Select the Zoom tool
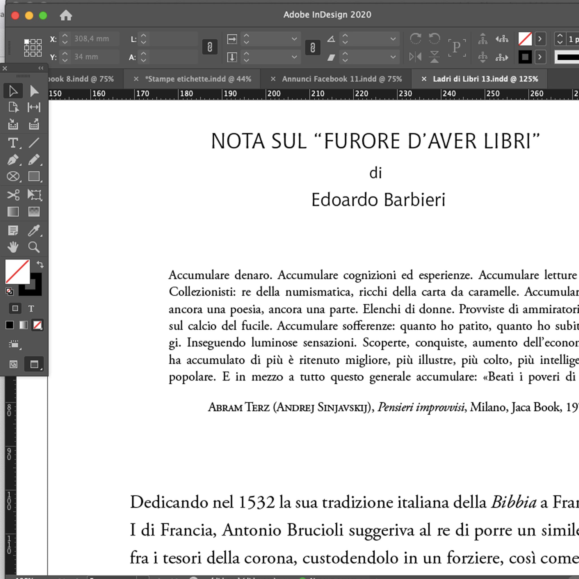Image resolution: width=579 pixels, height=579 pixels. pyautogui.click(x=34, y=247)
